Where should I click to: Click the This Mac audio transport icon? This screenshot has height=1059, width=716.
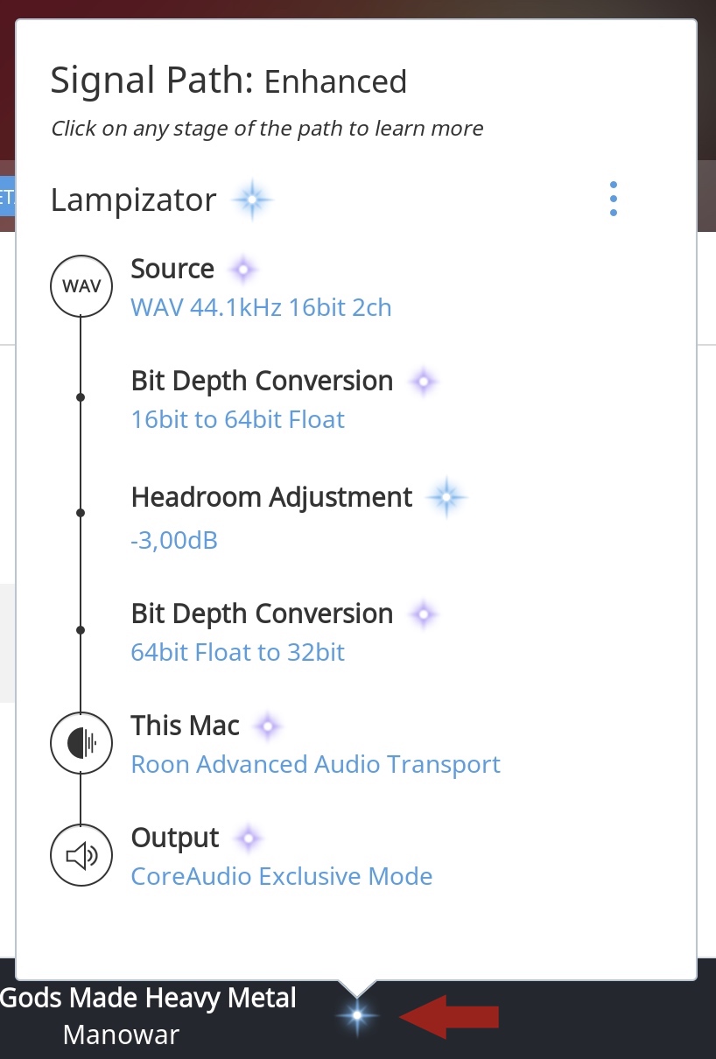(x=81, y=743)
